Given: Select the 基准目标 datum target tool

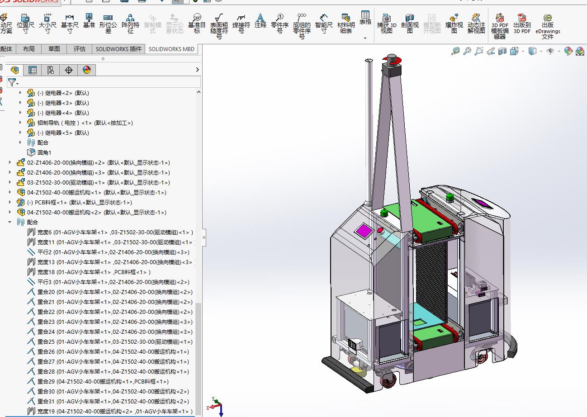Looking at the screenshot, I should click(x=197, y=24).
